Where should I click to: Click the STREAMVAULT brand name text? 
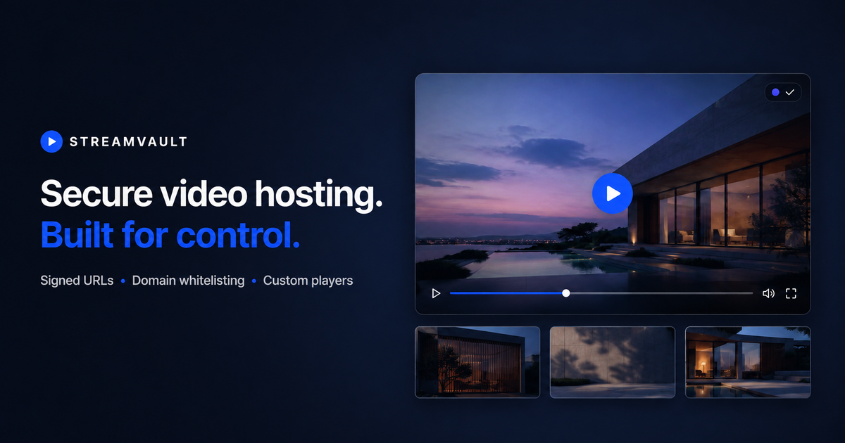click(x=128, y=142)
